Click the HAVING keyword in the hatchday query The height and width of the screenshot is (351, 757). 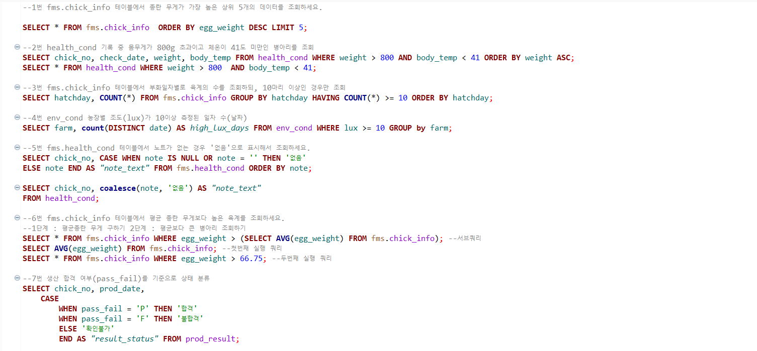click(326, 98)
